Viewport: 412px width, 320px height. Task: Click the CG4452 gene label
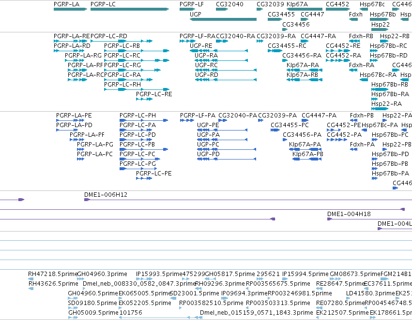click(337, 4)
